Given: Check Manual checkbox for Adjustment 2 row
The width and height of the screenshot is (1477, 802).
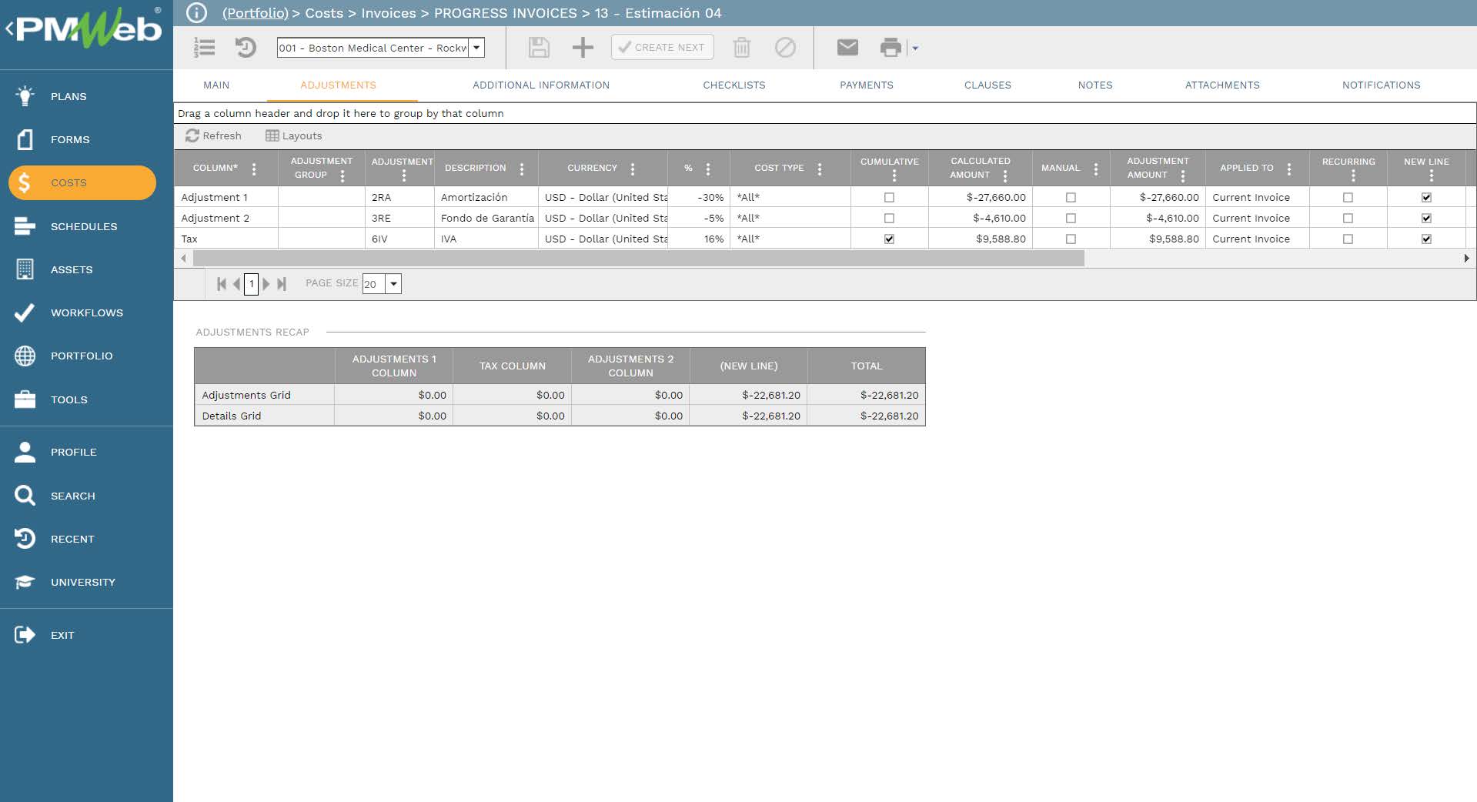Looking at the screenshot, I should coord(1071,218).
